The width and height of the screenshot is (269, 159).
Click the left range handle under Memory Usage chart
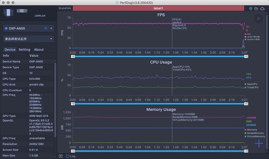point(73,151)
